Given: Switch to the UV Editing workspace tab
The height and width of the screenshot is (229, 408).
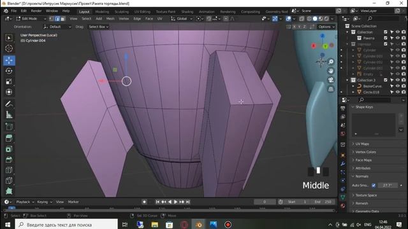Looking at the screenshot, I should (x=142, y=11).
